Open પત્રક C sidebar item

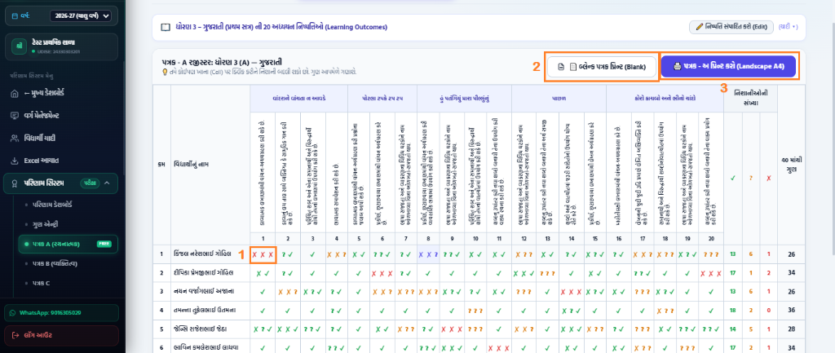pyautogui.click(x=41, y=283)
